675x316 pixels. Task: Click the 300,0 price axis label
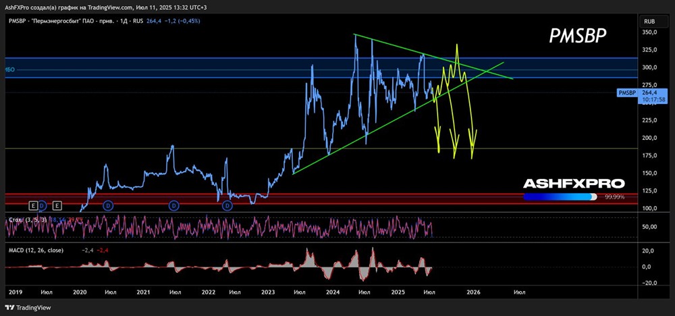649,68
